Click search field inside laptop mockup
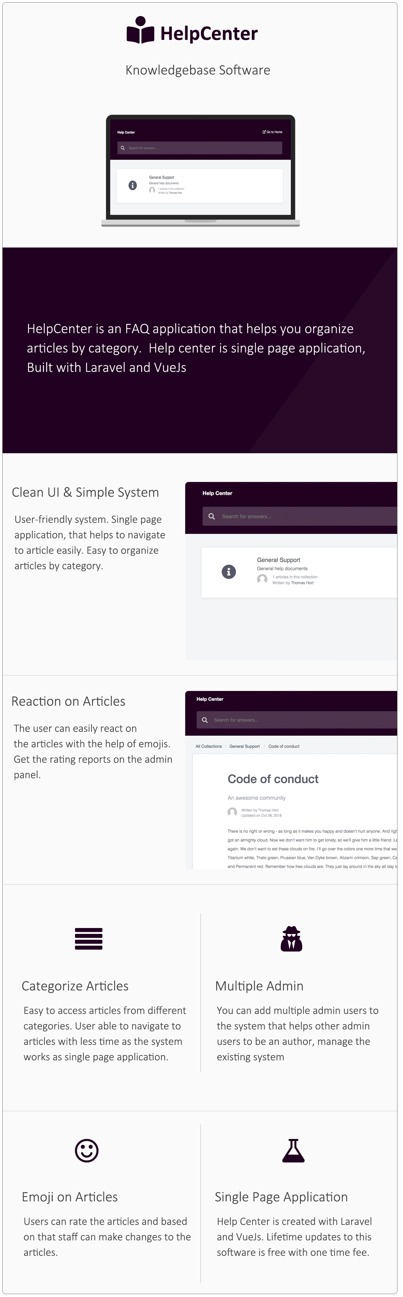 tap(200, 148)
